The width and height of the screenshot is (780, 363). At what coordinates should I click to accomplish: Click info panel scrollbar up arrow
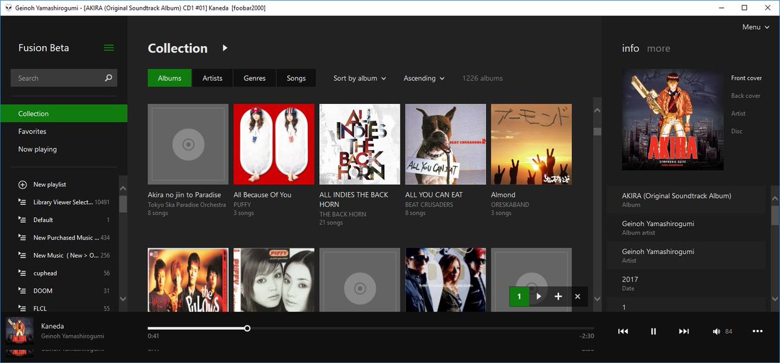pyautogui.click(x=775, y=197)
